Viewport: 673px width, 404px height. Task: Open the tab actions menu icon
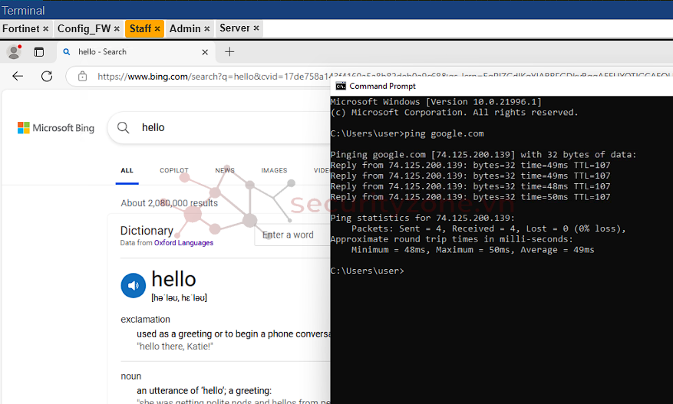[x=39, y=52]
